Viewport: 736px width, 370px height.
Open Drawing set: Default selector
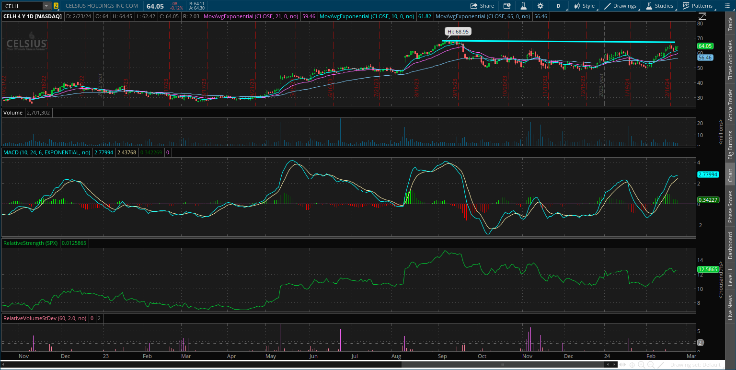(x=695, y=365)
